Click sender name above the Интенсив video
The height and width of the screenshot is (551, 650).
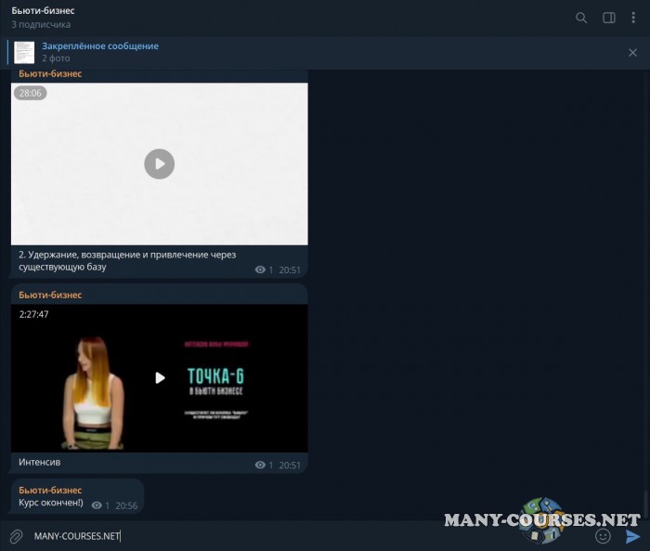[x=50, y=295]
